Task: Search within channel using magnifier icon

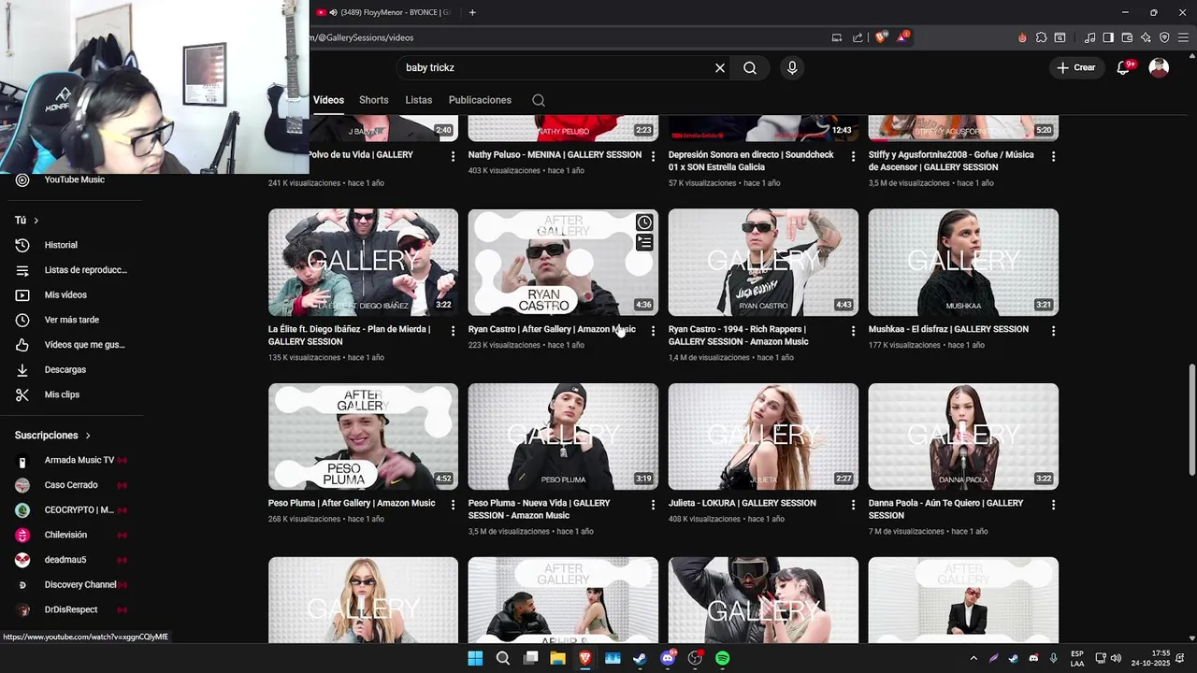Action: 539,100
